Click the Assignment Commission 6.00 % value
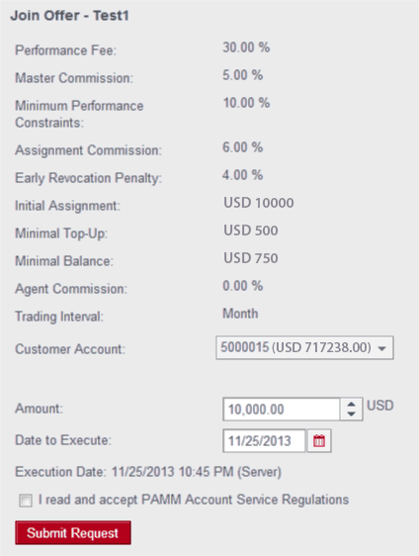The image size is (419, 556). [x=243, y=147]
